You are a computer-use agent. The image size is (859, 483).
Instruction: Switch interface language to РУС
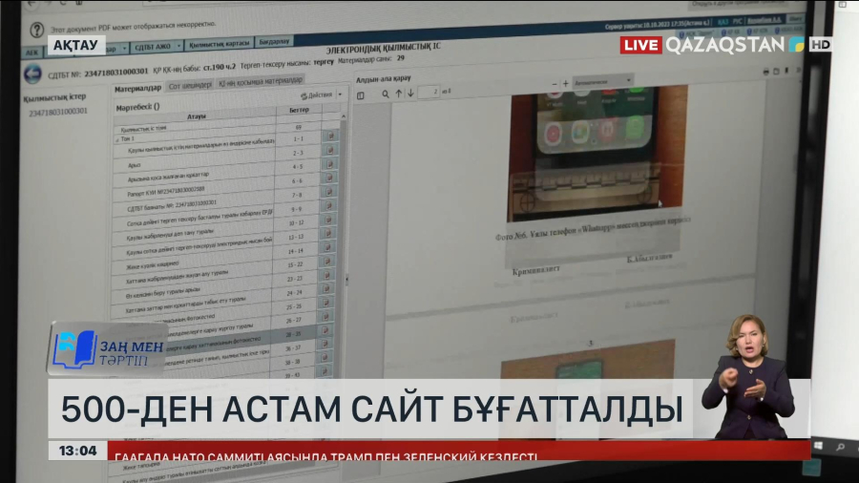[738, 21]
